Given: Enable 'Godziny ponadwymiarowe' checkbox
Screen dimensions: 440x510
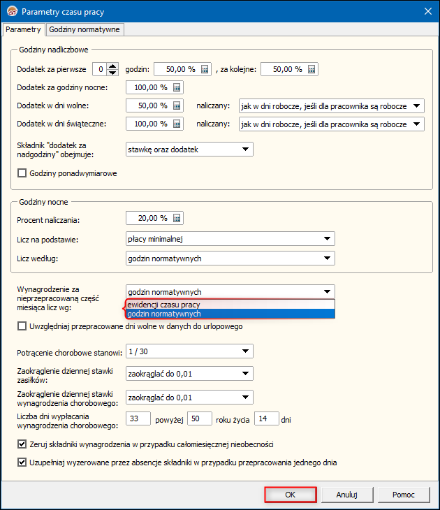Looking at the screenshot, I should (22, 173).
